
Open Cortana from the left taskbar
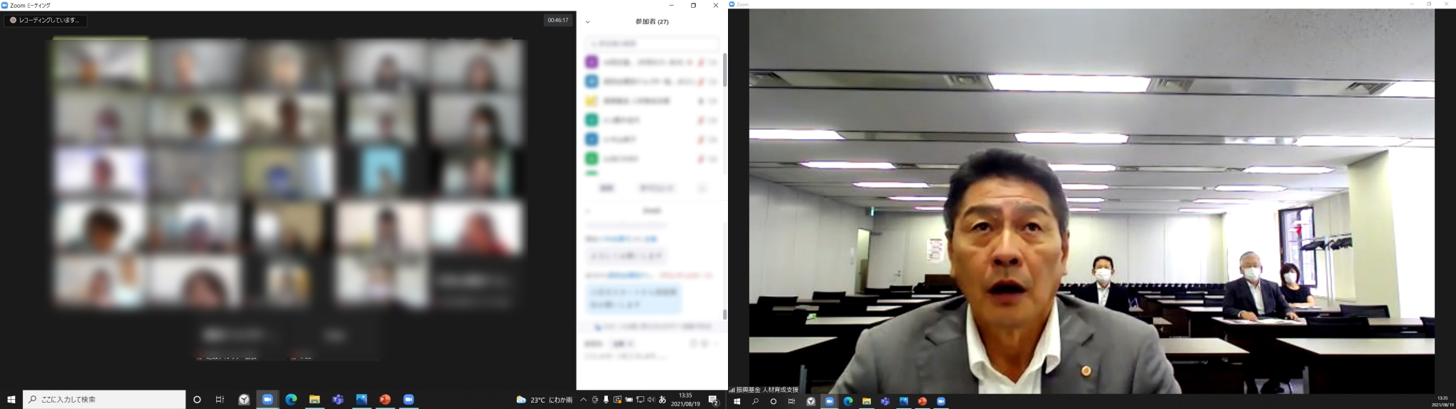(198, 400)
